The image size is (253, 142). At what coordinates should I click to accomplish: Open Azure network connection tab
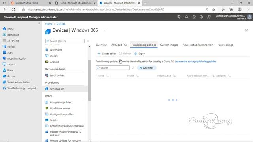tap(198, 45)
